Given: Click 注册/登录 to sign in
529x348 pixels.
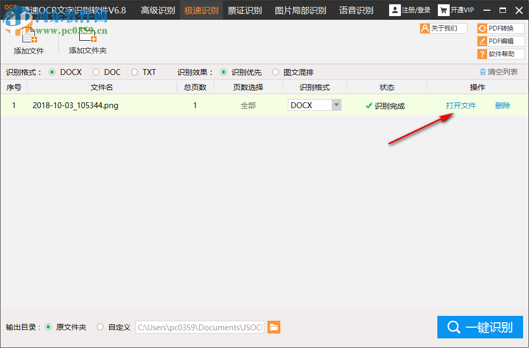Looking at the screenshot, I should click(410, 10).
